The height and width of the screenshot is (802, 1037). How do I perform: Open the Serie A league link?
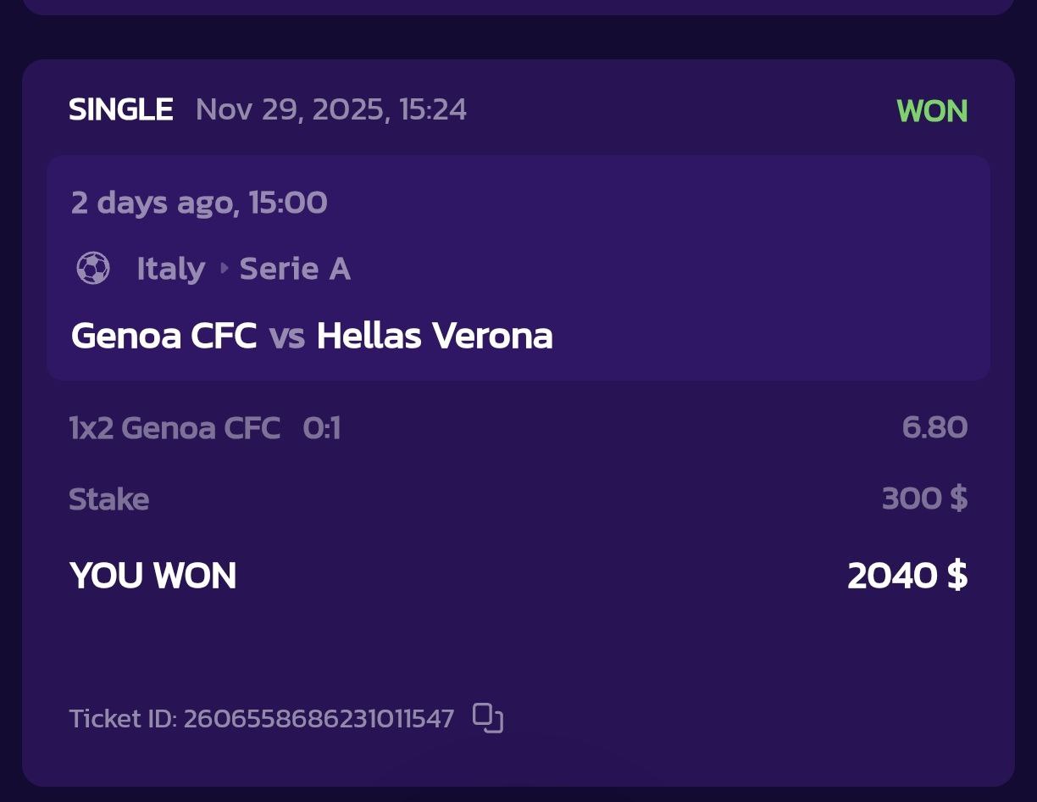(x=295, y=269)
